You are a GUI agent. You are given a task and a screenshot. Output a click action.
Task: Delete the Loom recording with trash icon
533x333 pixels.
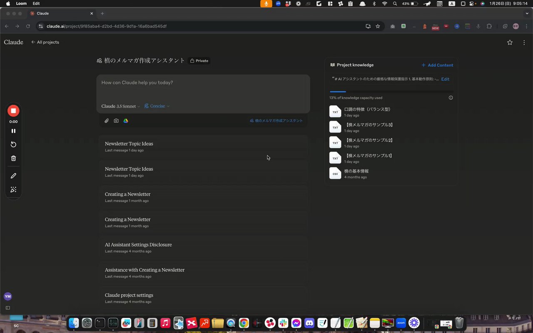point(13,158)
